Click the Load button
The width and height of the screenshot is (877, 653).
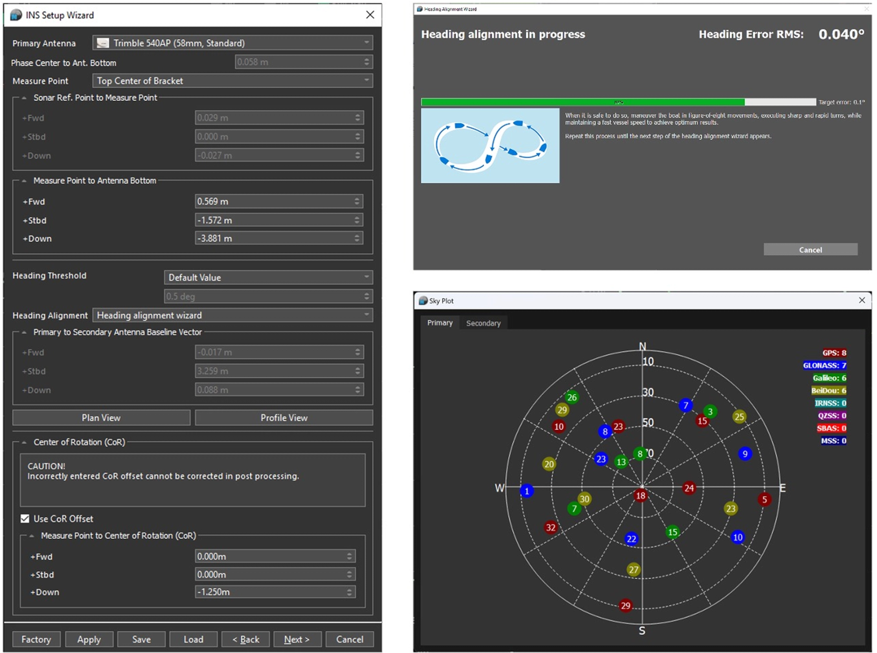point(193,639)
